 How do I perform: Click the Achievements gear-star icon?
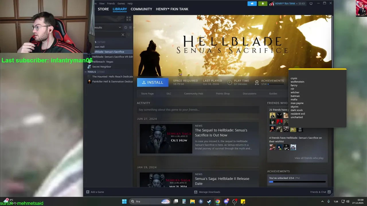(257, 82)
